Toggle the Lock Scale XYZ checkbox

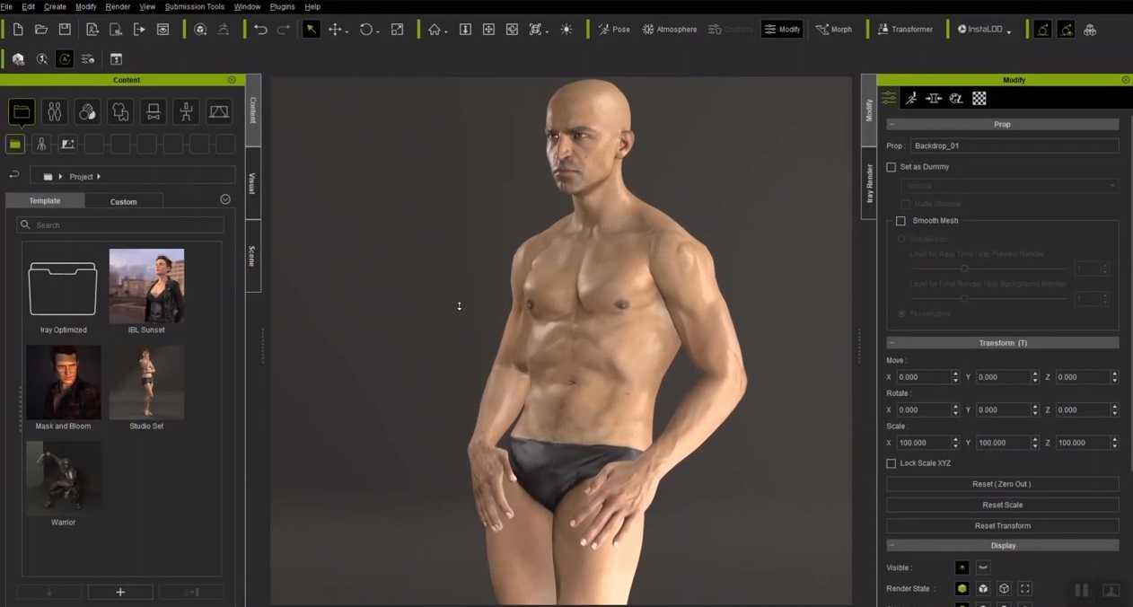[891, 463]
